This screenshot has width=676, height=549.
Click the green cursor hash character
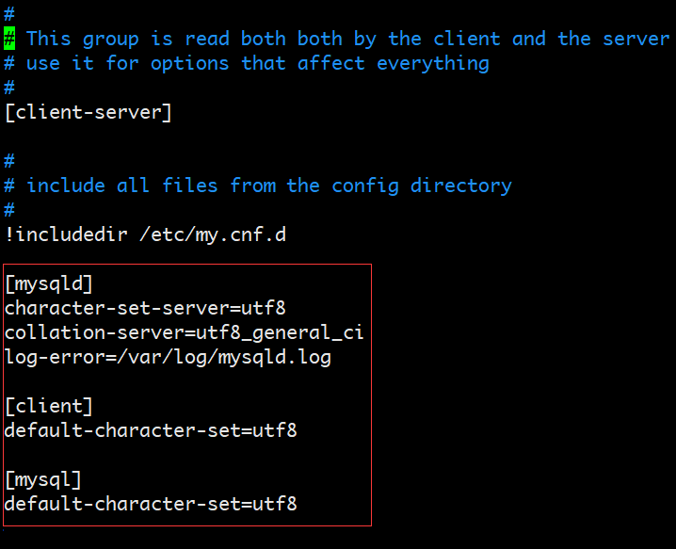point(9,39)
